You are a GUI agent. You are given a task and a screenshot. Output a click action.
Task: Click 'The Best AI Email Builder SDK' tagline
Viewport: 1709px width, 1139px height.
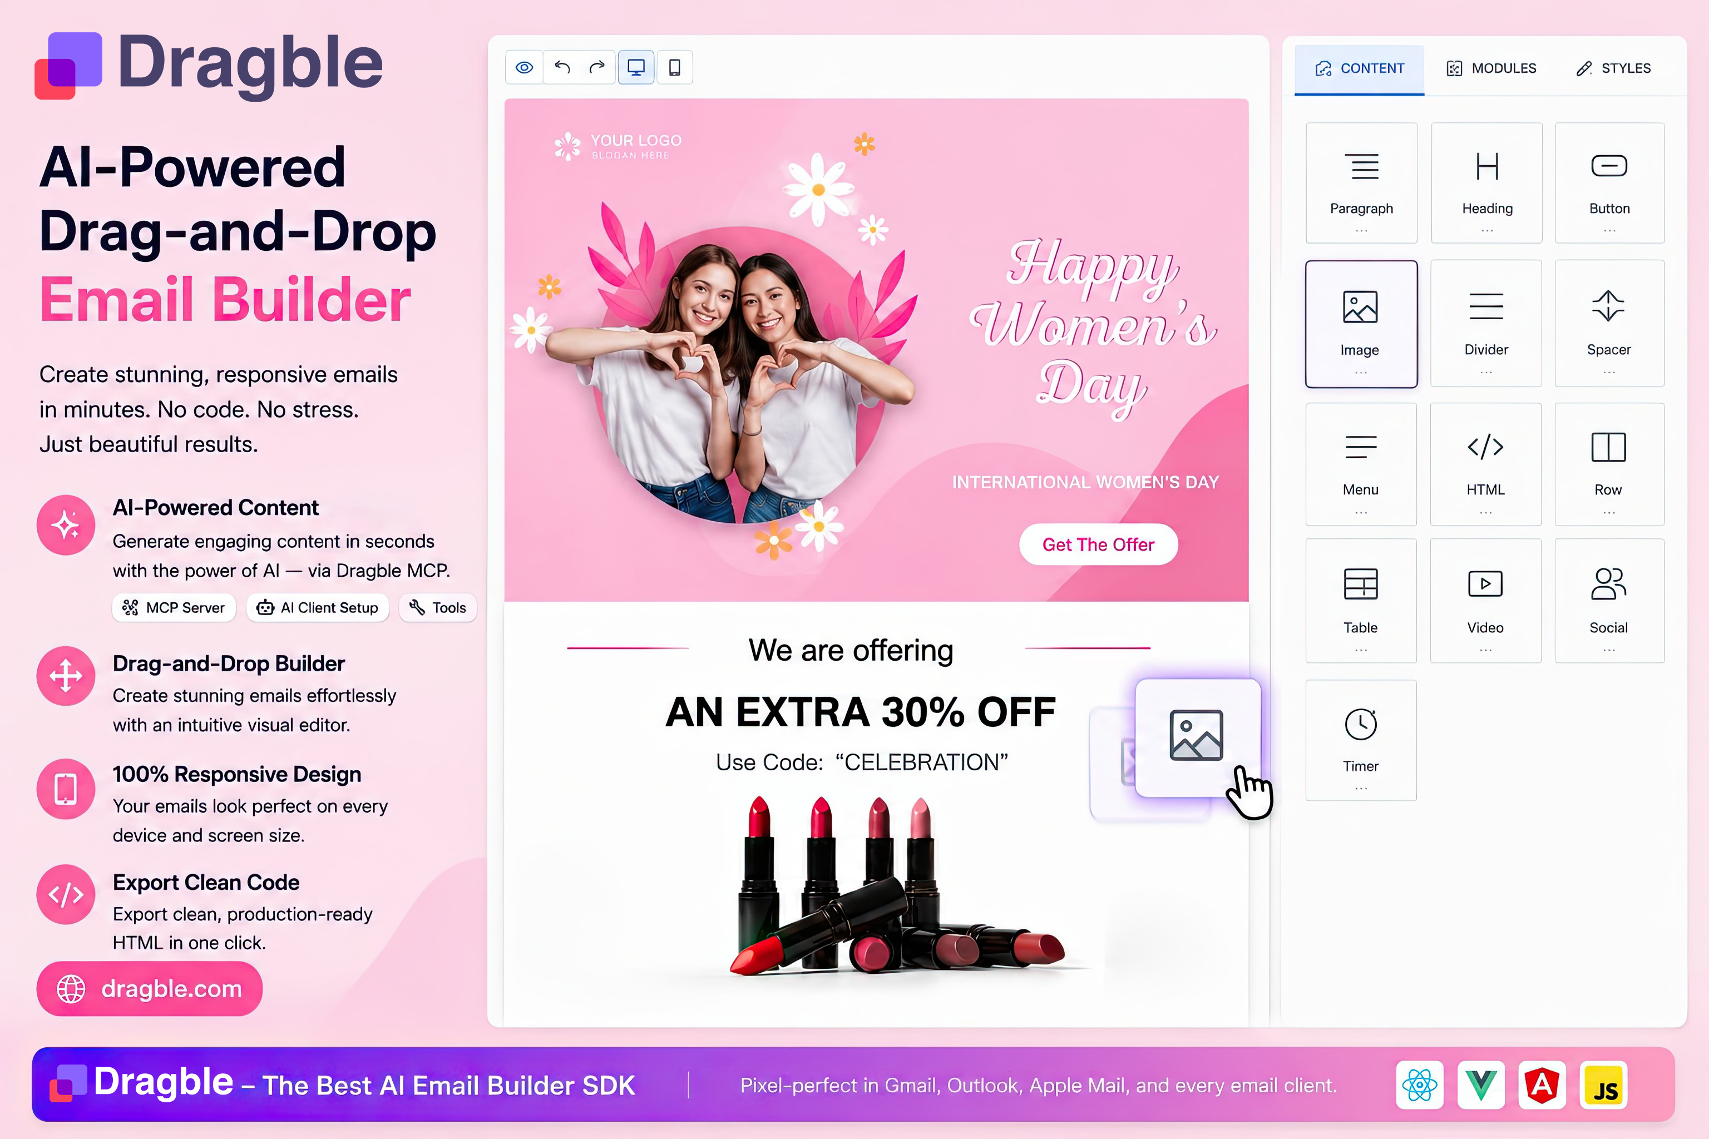pyautogui.click(x=448, y=1085)
